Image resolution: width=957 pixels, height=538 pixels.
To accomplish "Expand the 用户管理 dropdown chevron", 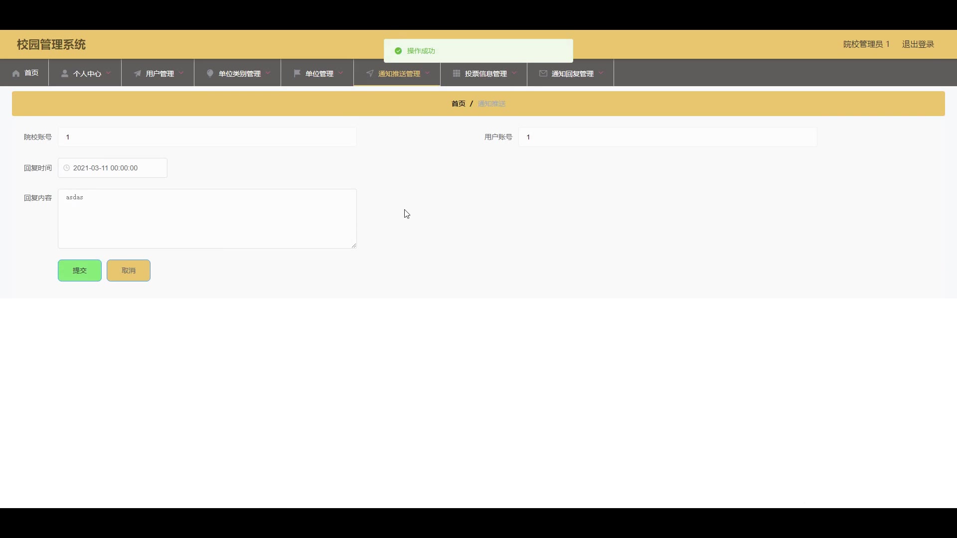I will (181, 73).
